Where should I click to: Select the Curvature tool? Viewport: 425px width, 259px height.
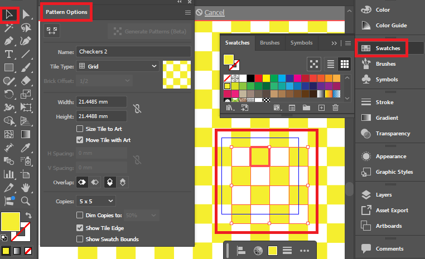pyautogui.click(x=26, y=41)
